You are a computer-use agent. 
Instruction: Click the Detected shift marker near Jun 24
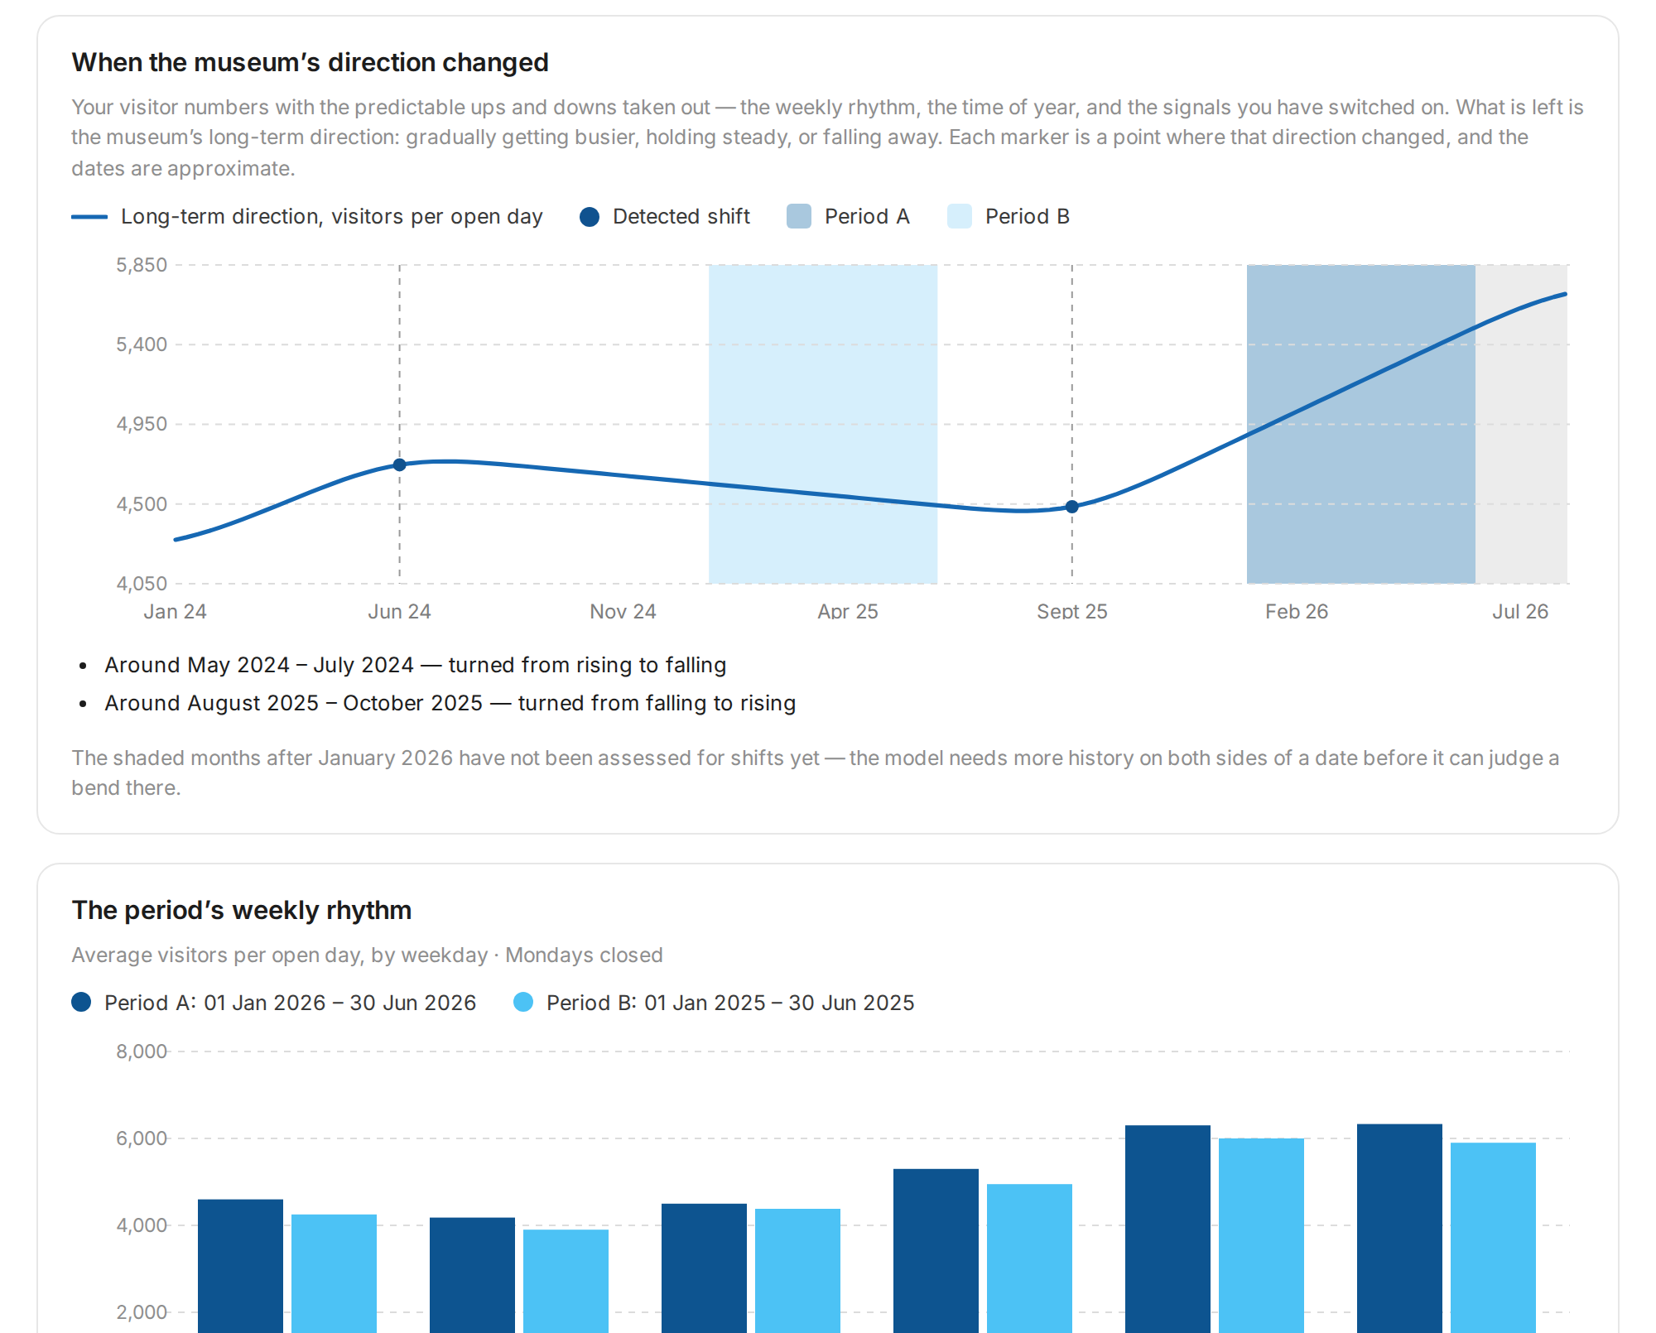pyautogui.click(x=400, y=464)
